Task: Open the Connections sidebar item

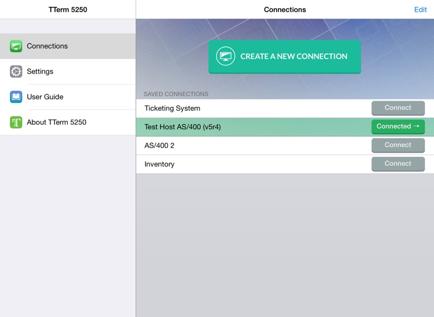Action: click(x=68, y=46)
